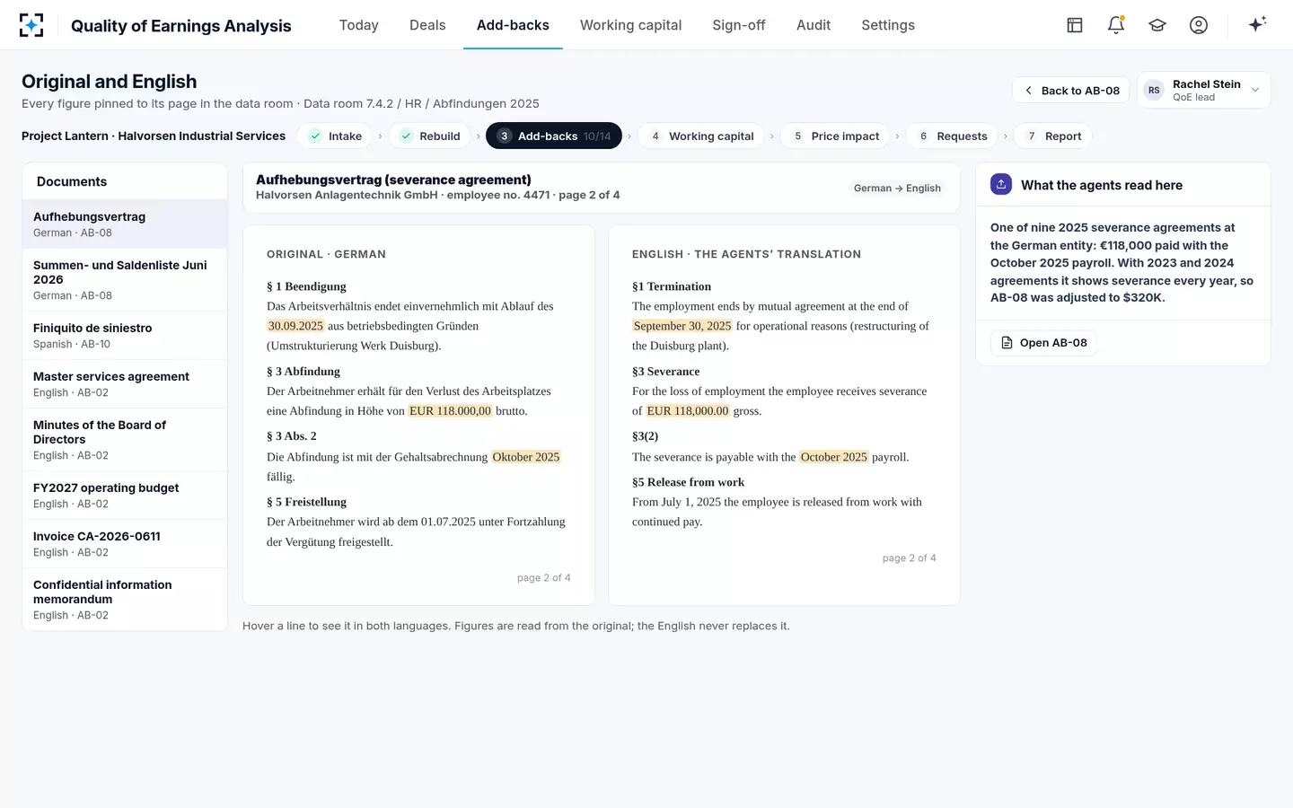The height and width of the screenshot is (808, 1293).
Task: Jump to step 5 Price impact
Action: pos(835,136)
